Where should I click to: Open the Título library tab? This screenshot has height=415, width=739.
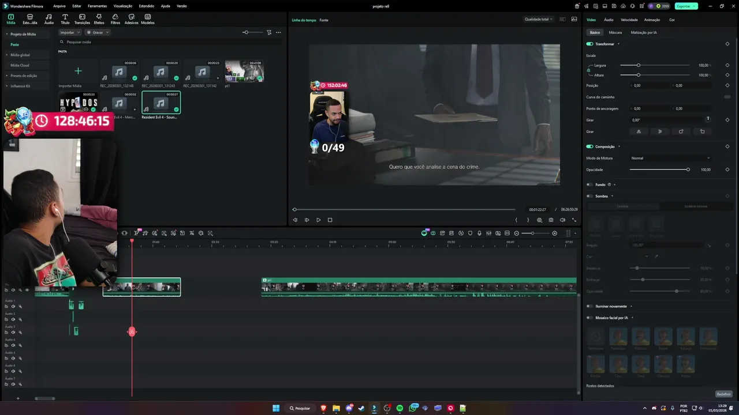65,19
